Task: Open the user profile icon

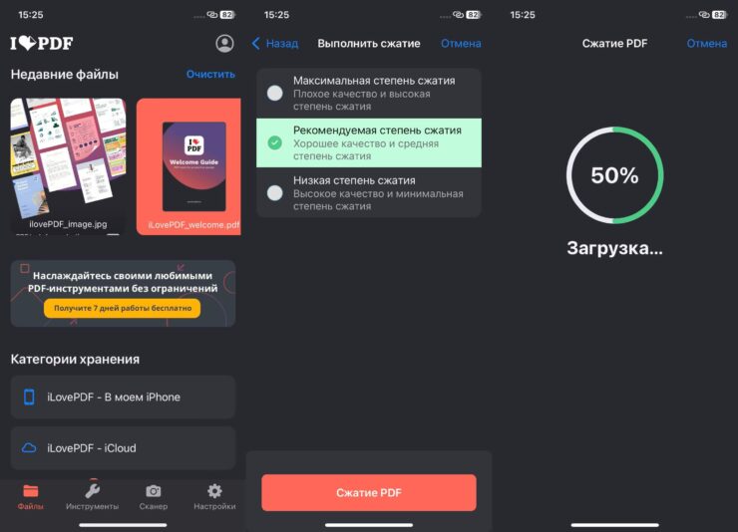Action: pyautogui.click(x=224, y=43)
